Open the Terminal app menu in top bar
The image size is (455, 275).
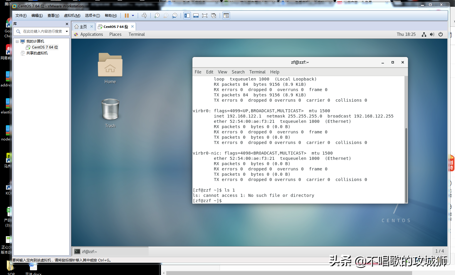click(x=137, y=34)
